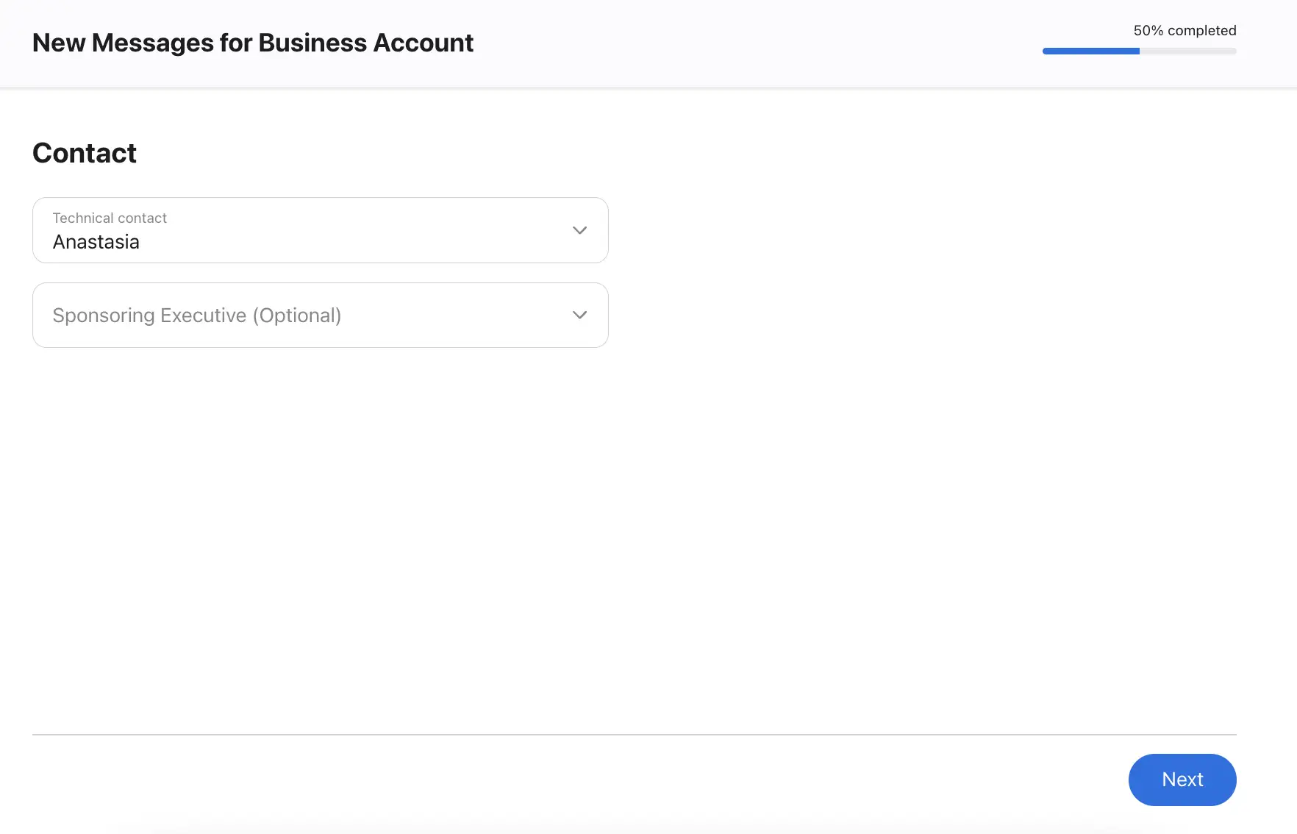The image size is (1297, 834).
Task: Click the word "Sponsoring" in the second dropdown
Action: click(103, 316)
